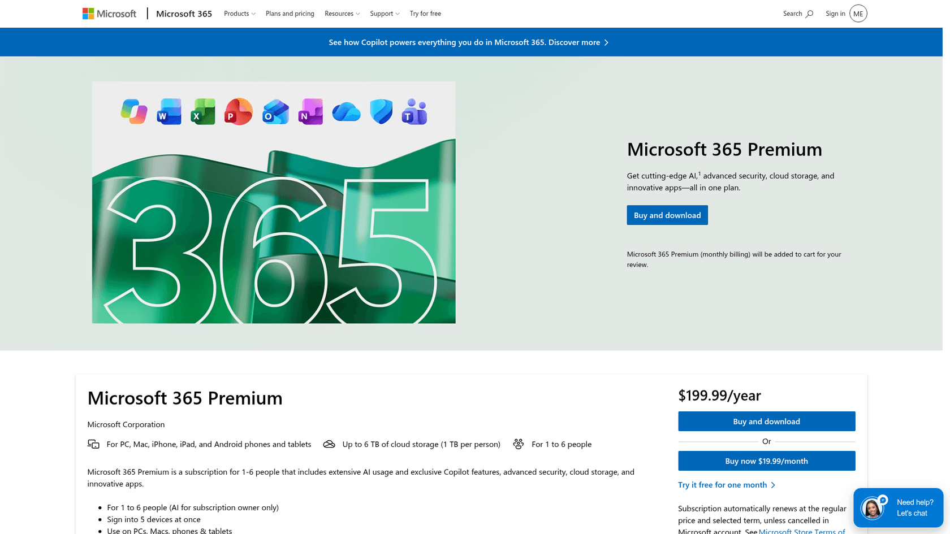This screenshot has width=950, height=534.
Task: Open Try for free menu item
Action: click(x=425, y=14)
